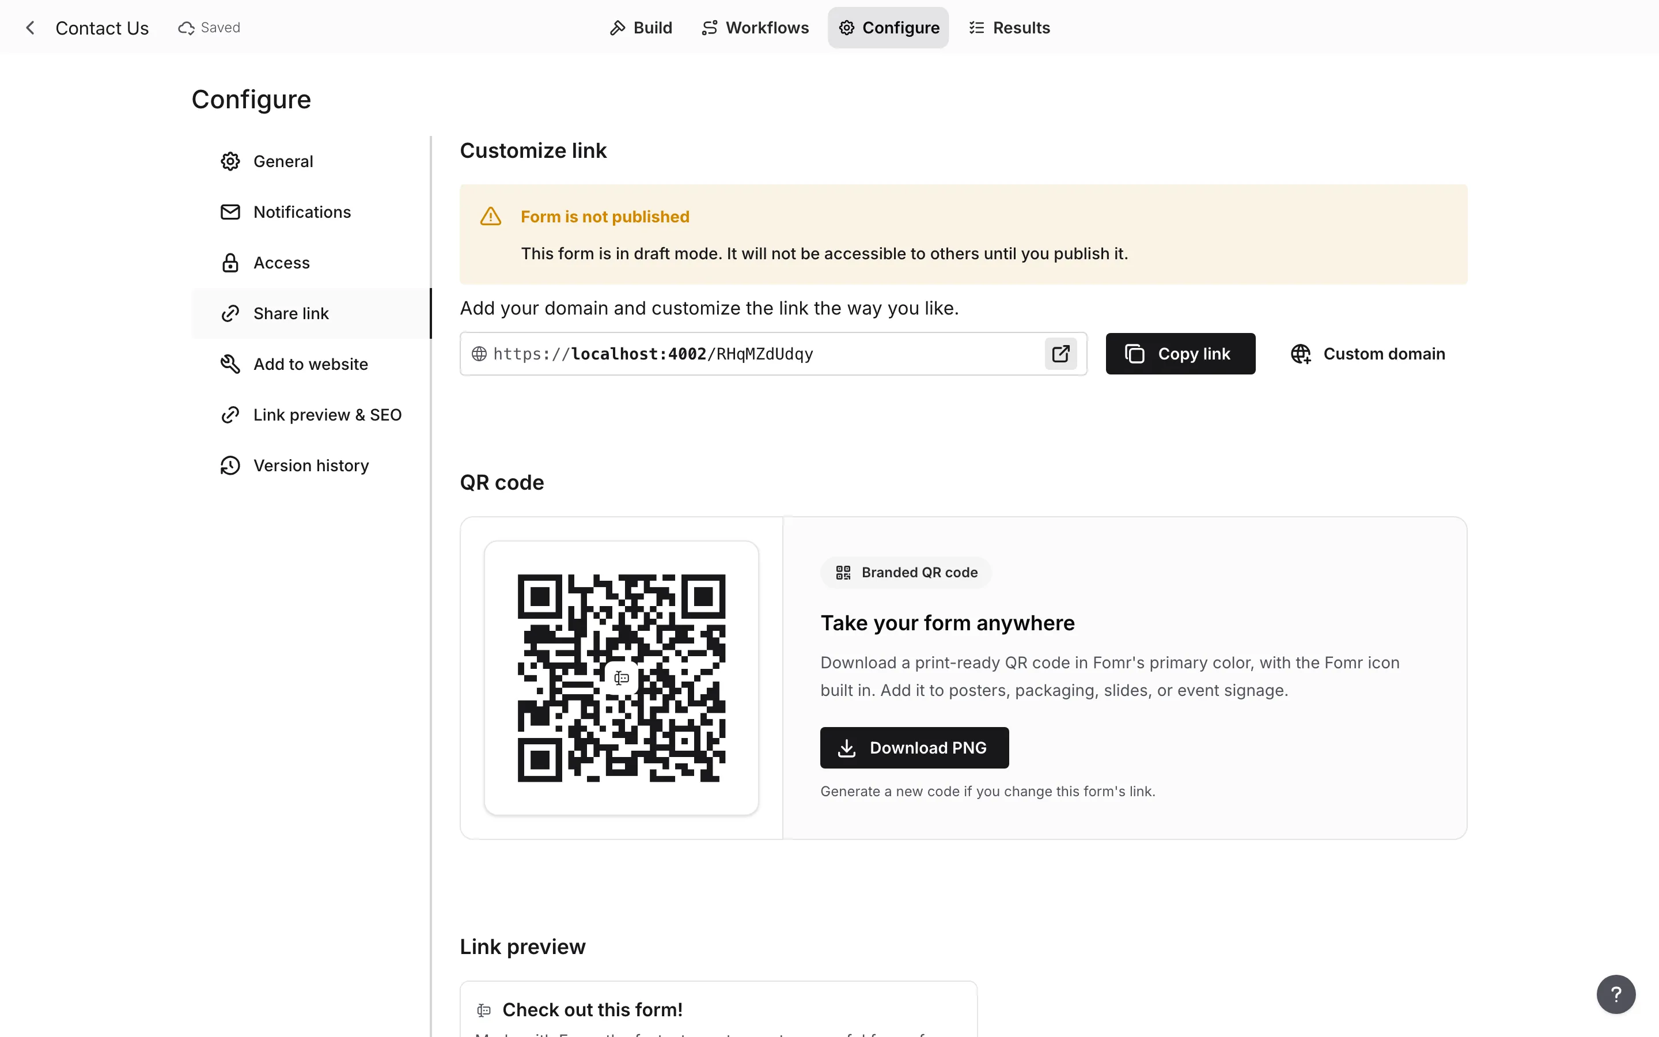Click the warning triangle icon in banner
Viewport: 1659px width, 1037px height.
[x=491, y=217]
